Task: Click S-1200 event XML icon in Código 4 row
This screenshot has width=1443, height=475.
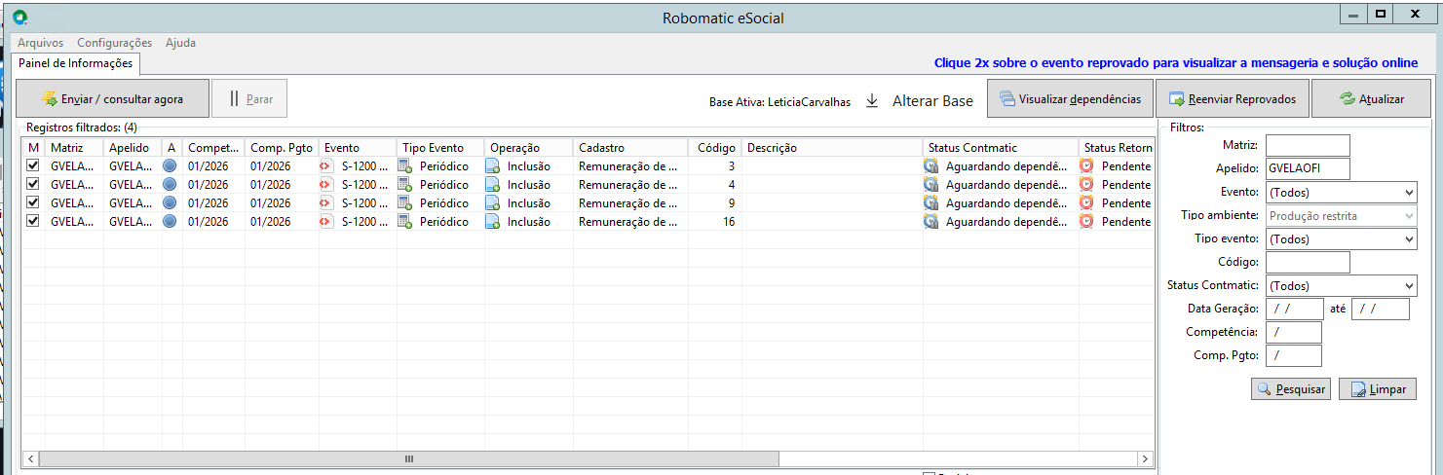Action: (x=327, y=184)
